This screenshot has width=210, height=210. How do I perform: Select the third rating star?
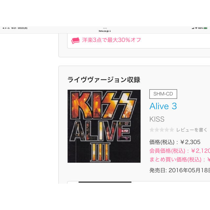(162, 130)
